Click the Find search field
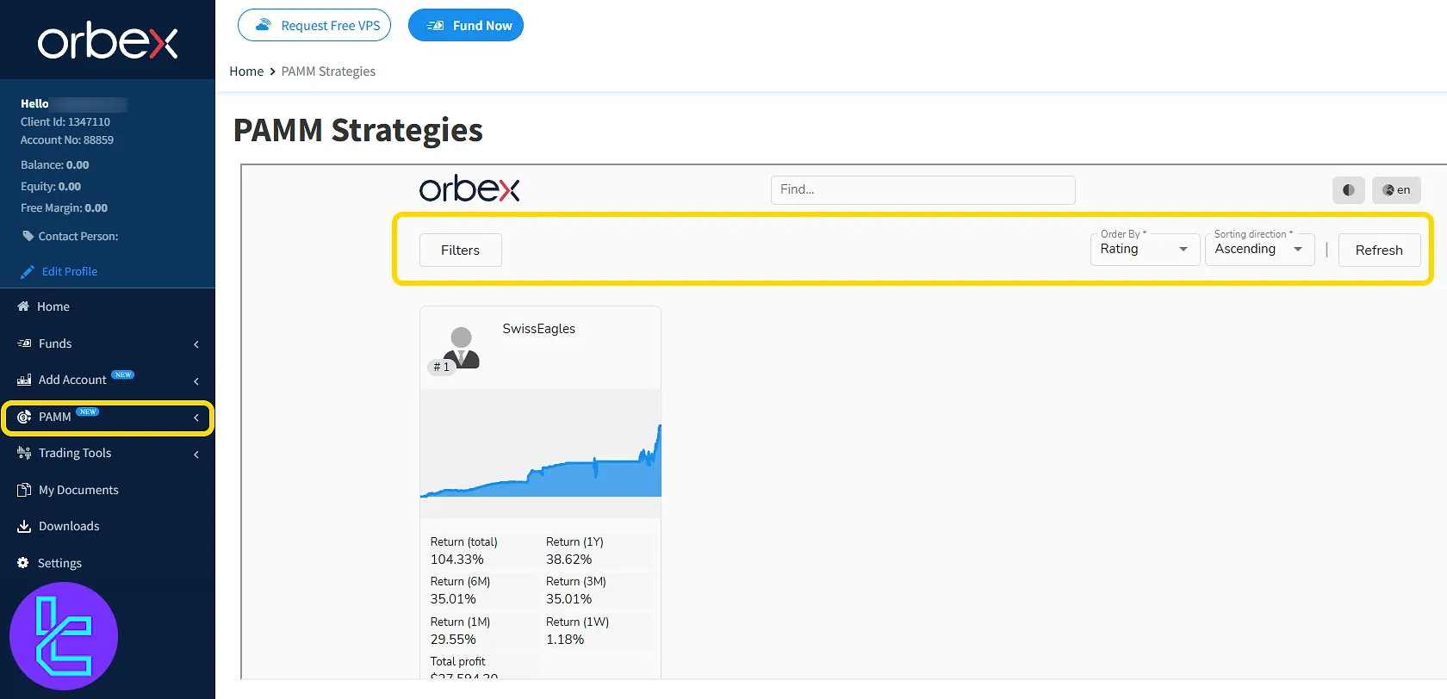This screenshot has height=699, width=1447. pos(922,189)
